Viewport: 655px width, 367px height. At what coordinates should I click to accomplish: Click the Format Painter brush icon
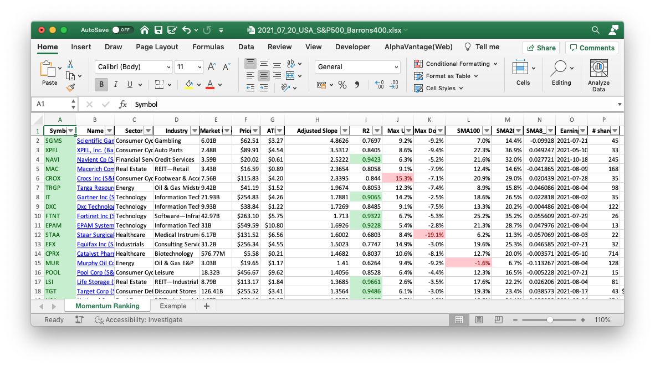[70, 87]
